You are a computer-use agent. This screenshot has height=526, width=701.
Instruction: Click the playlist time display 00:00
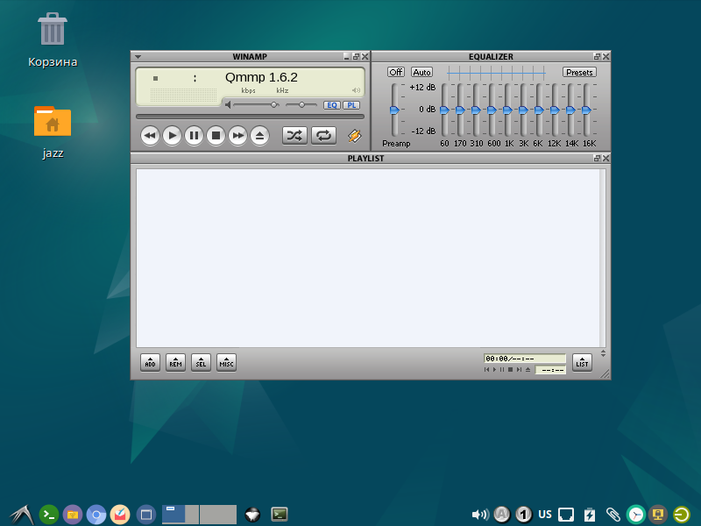pos(525,359)
